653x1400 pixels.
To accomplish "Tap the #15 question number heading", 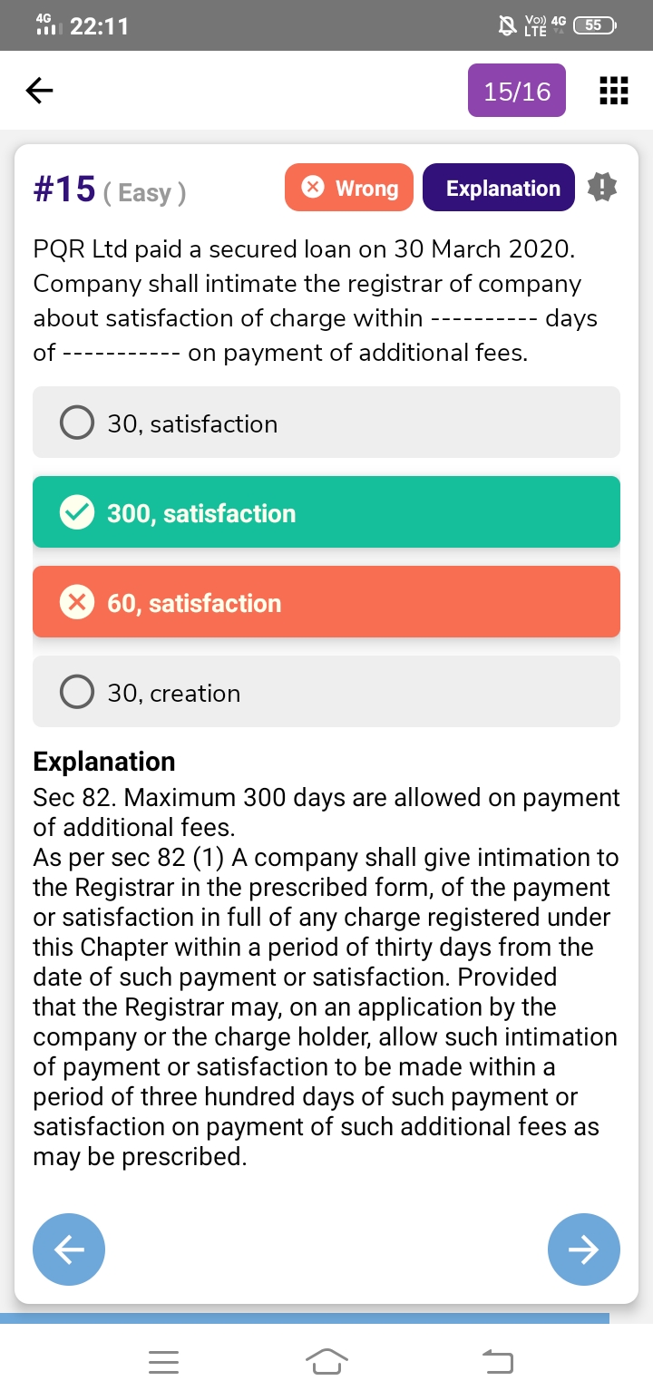I will tap(64, 190).
